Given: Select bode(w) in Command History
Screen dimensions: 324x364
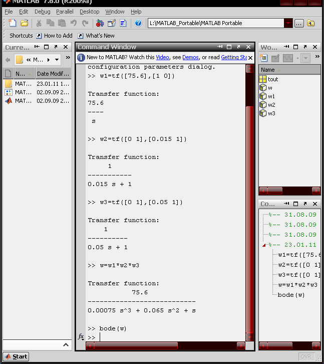Looking at the screenshot, I should 291,295.
